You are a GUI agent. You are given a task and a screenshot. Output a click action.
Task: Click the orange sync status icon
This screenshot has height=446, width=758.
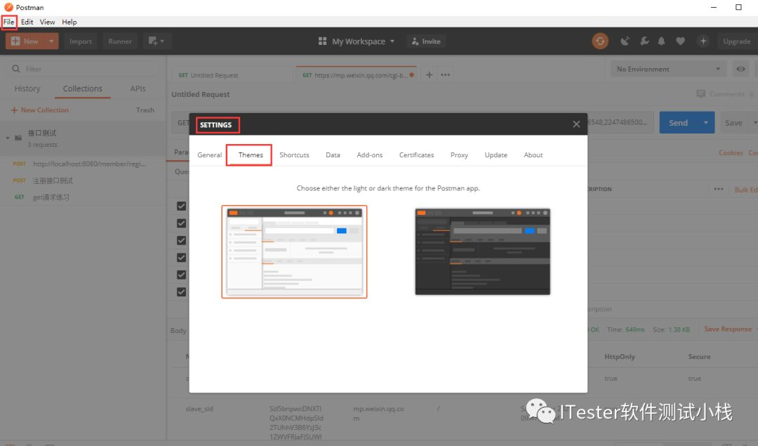click(600, 41)
